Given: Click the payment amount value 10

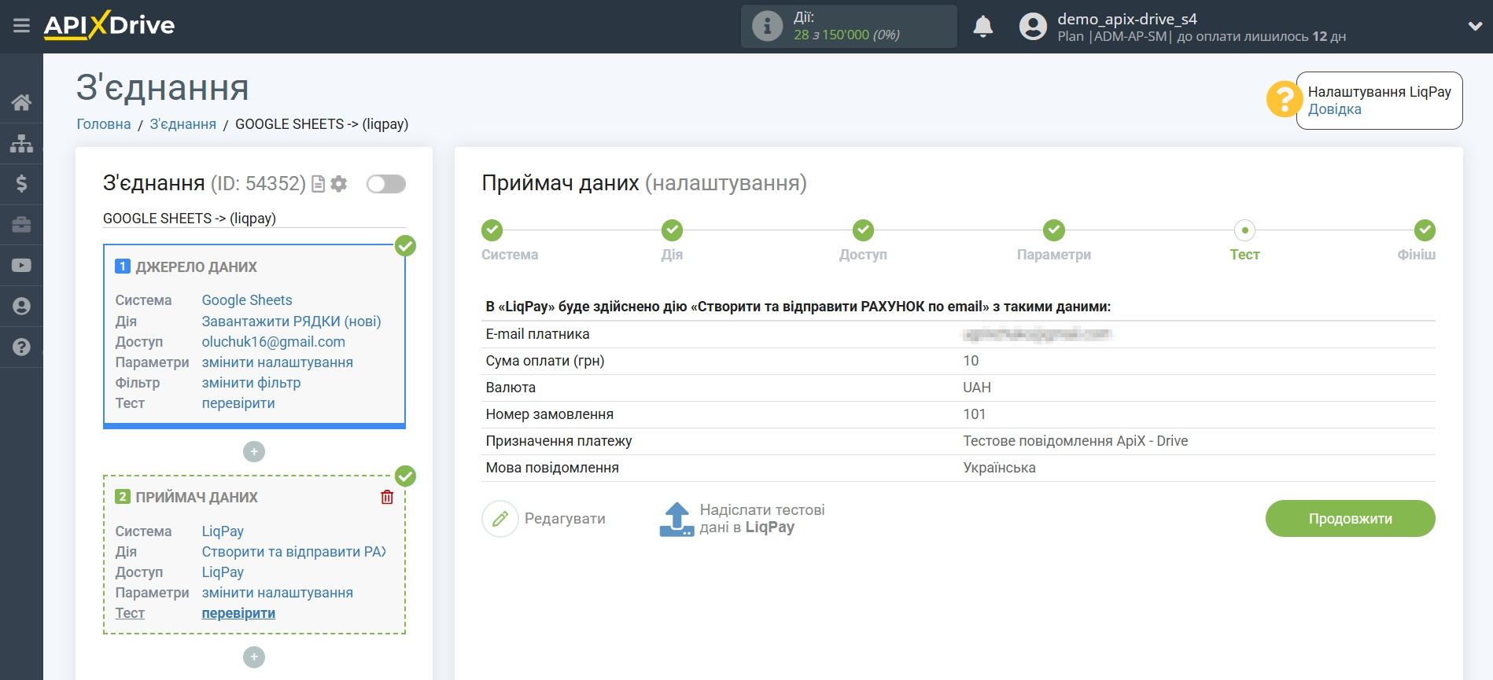Looking at the screenshot, I should point(971,361).
